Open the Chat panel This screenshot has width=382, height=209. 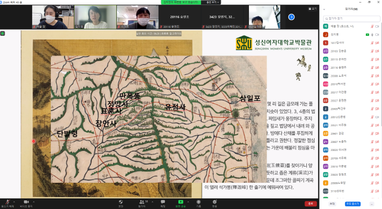(163, 203)
